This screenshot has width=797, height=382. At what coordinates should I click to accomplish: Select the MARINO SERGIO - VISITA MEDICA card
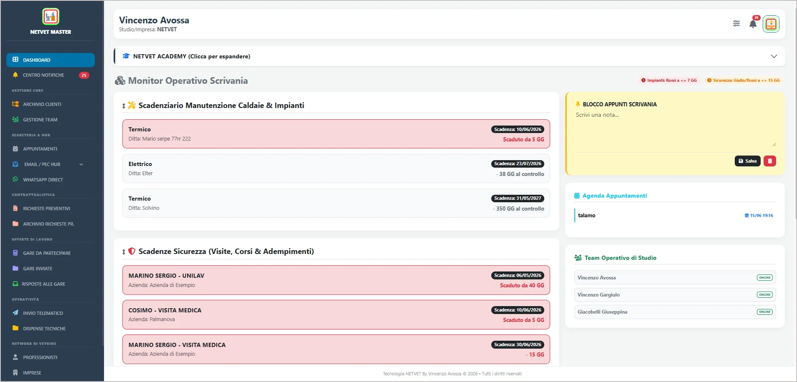pyautogui.click(x=336, y=349)
